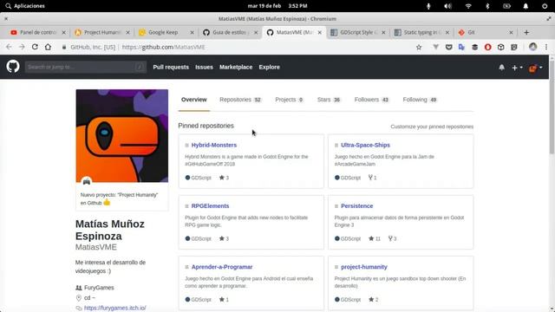Open power menu in top panel

click(x=545, y=6)
